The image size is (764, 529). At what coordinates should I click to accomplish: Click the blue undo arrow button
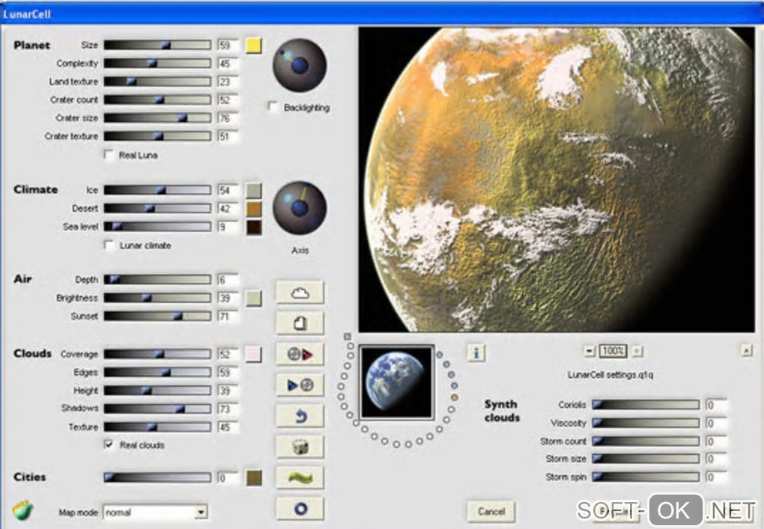pos(300,416)
